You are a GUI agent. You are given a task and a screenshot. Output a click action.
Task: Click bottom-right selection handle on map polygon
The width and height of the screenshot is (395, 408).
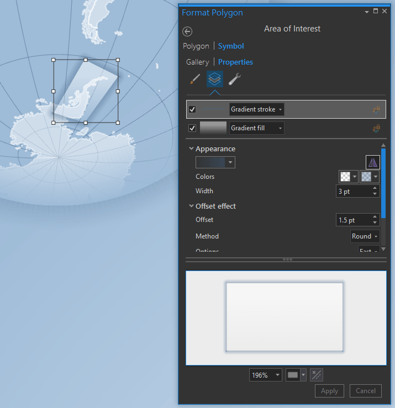pos(118,123)
